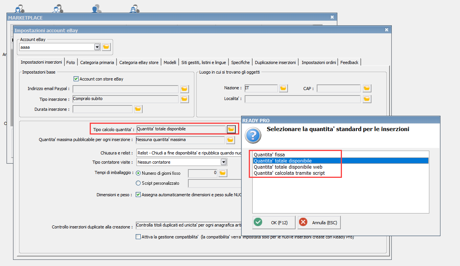Select Quantita' calcolata tramite script option
This screenshot has width=460, height=266.
point(340,173)
